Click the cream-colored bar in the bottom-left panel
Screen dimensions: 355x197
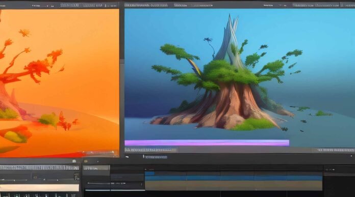coord(39,188)
